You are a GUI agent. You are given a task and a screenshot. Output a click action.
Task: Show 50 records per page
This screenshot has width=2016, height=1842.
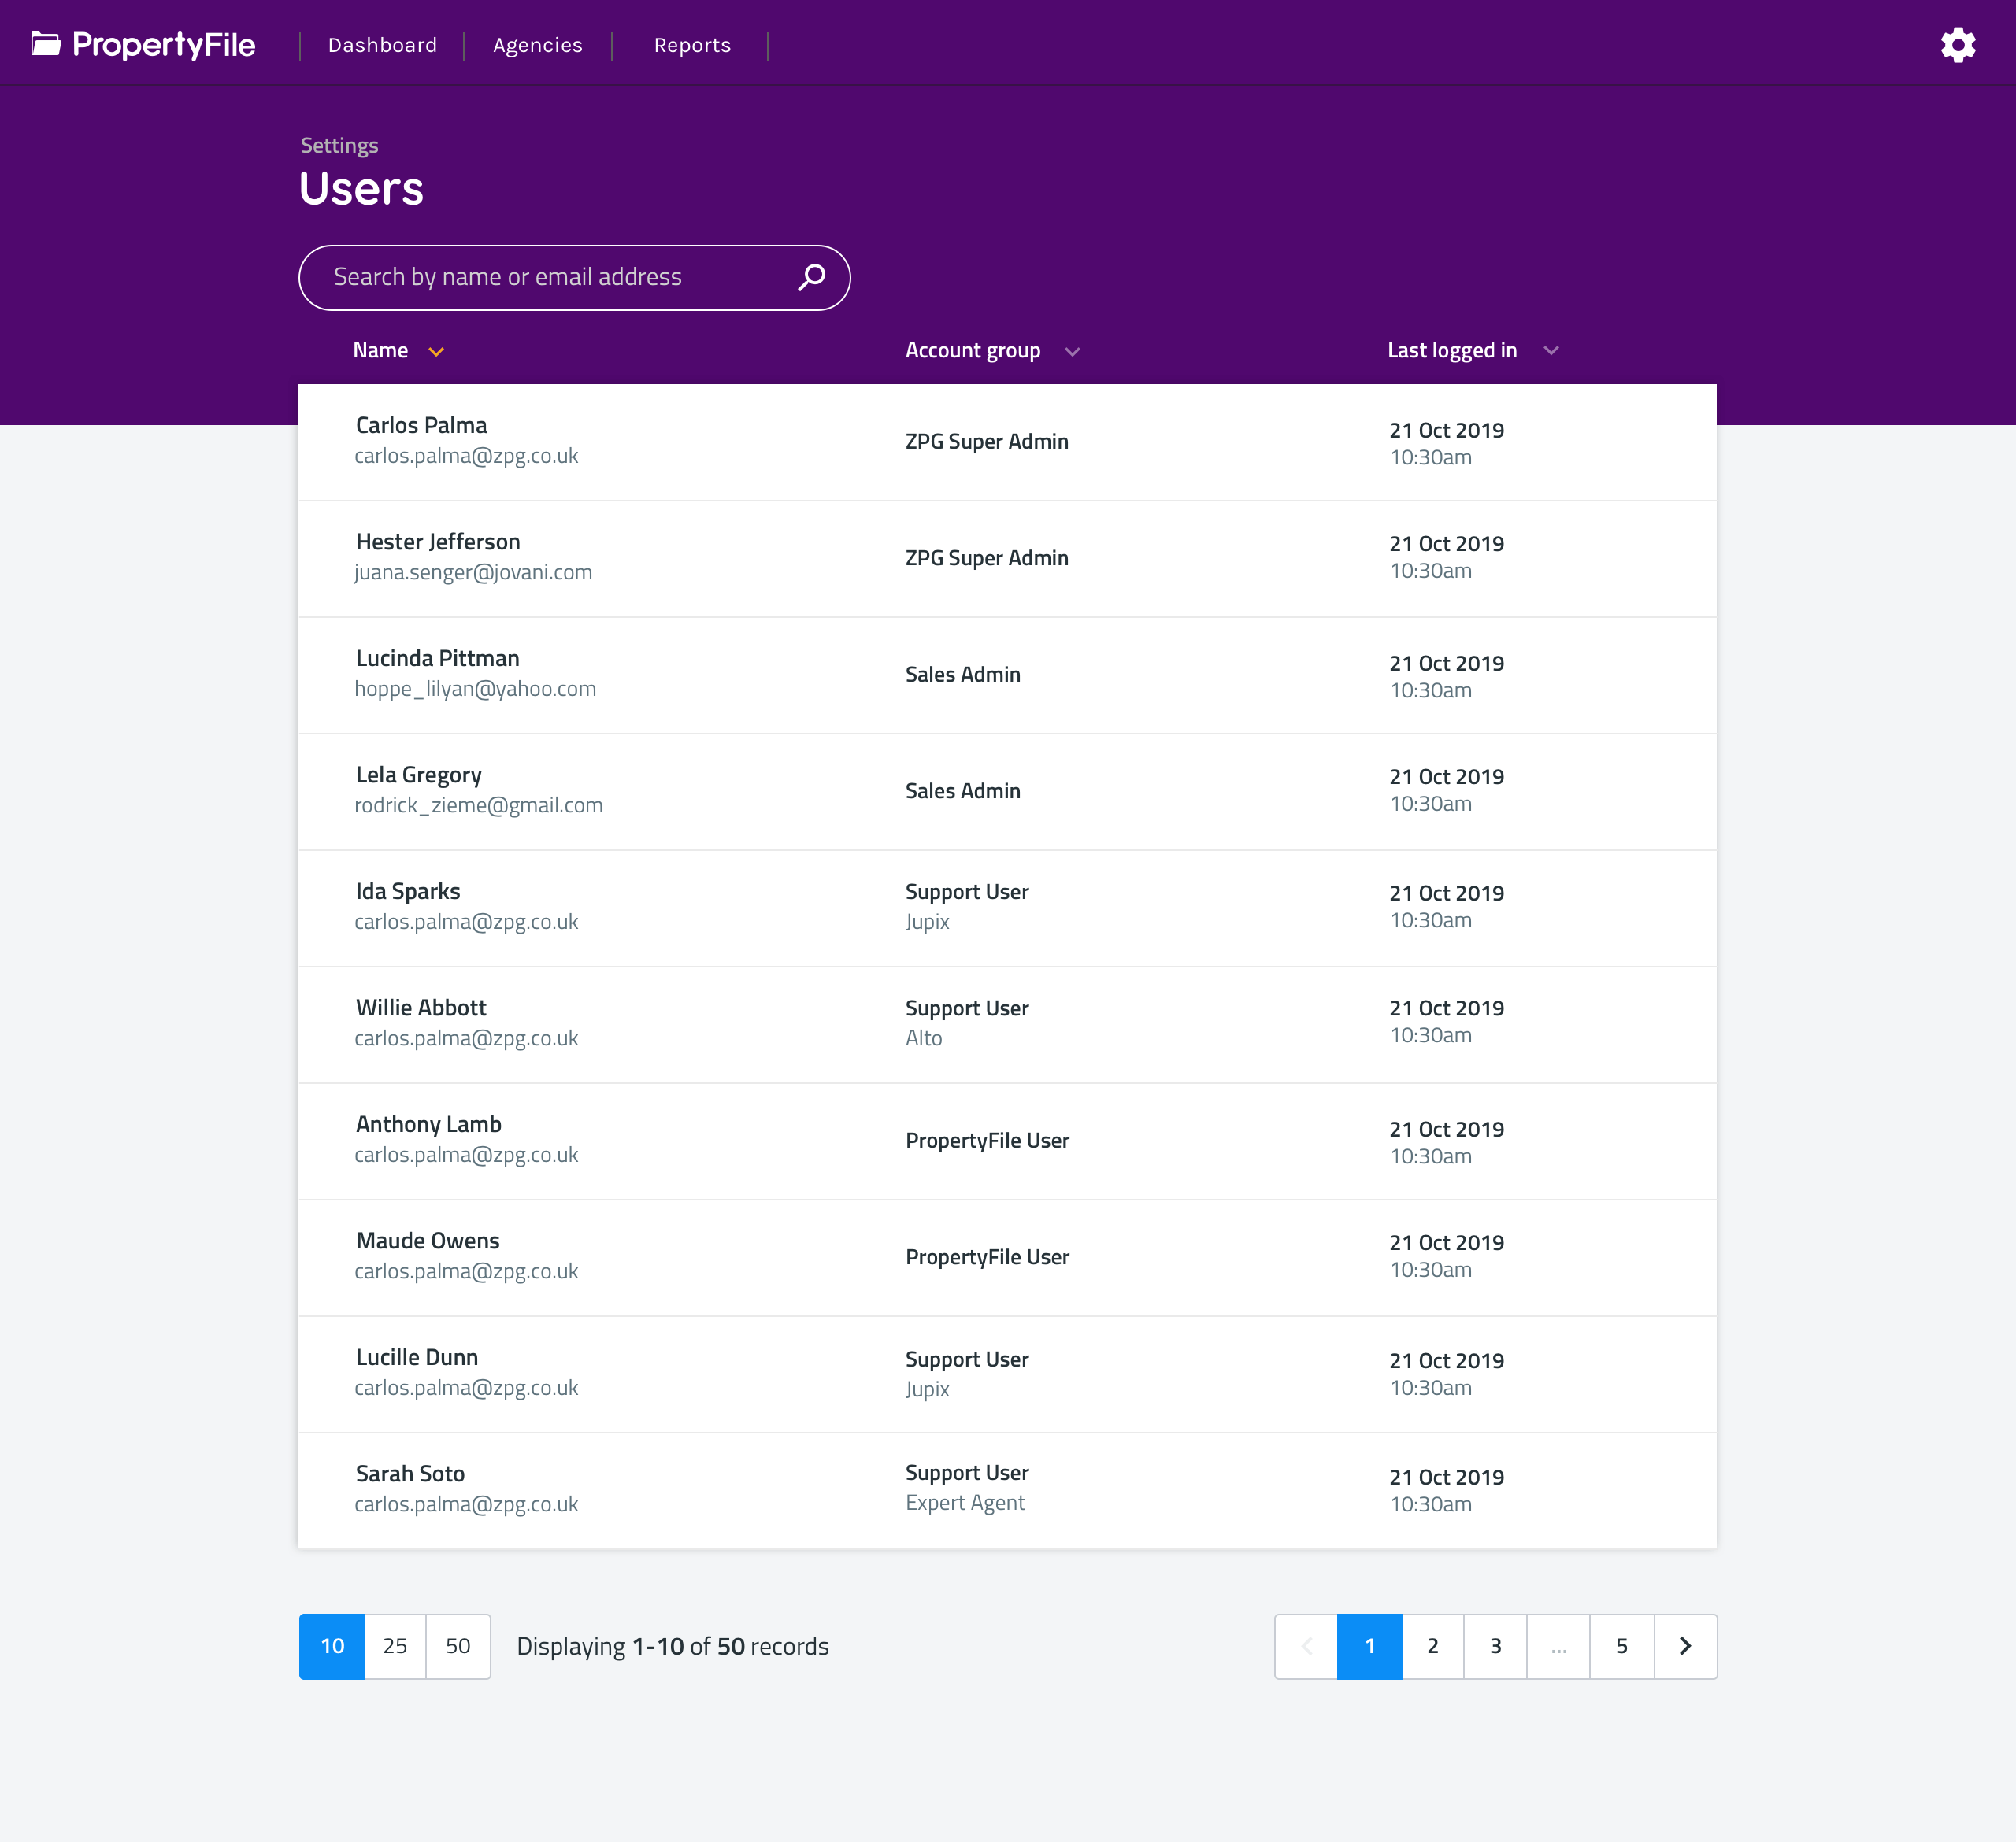tap(458, 1646)
